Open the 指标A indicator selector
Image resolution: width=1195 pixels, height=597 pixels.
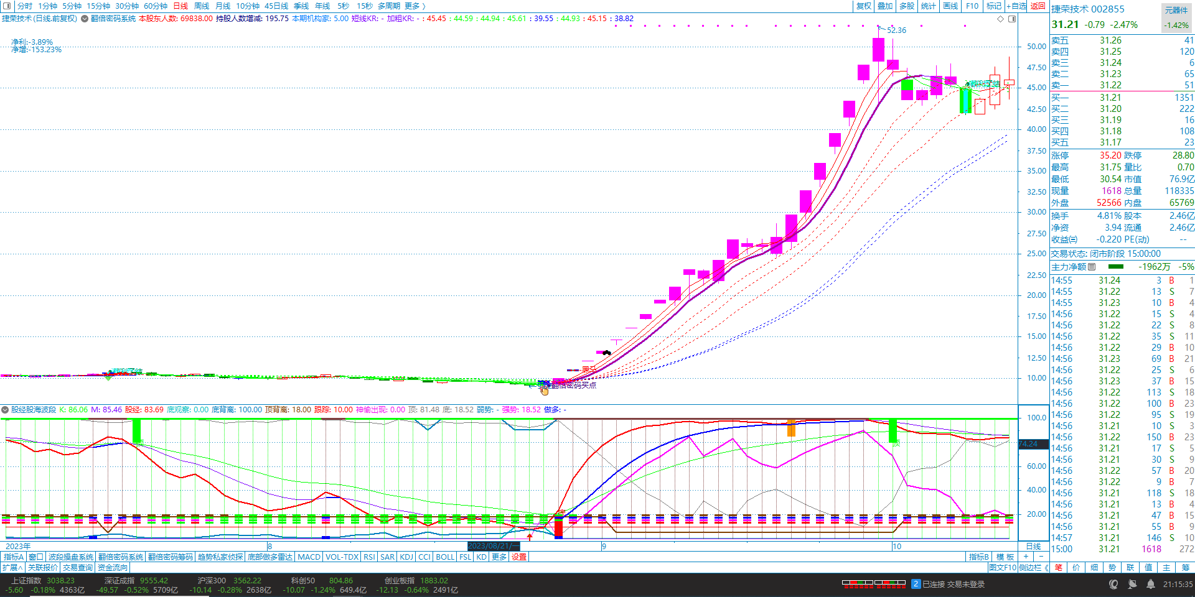[14, 557]
